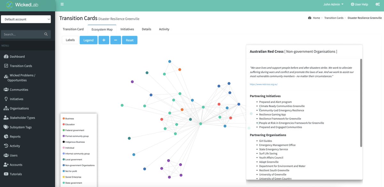
Task: Click the User Help globe icon
Action: point(352,4)
